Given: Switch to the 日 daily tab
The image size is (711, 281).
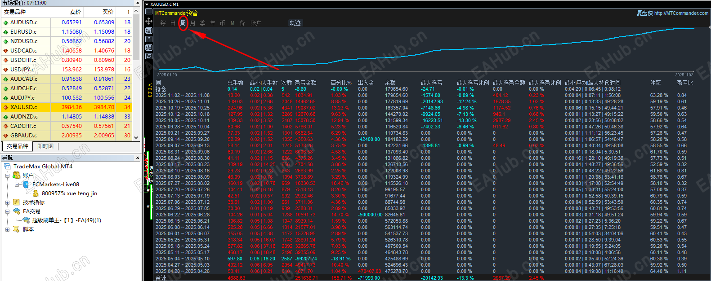Looking at the screenshot, I should pos(173,23).
